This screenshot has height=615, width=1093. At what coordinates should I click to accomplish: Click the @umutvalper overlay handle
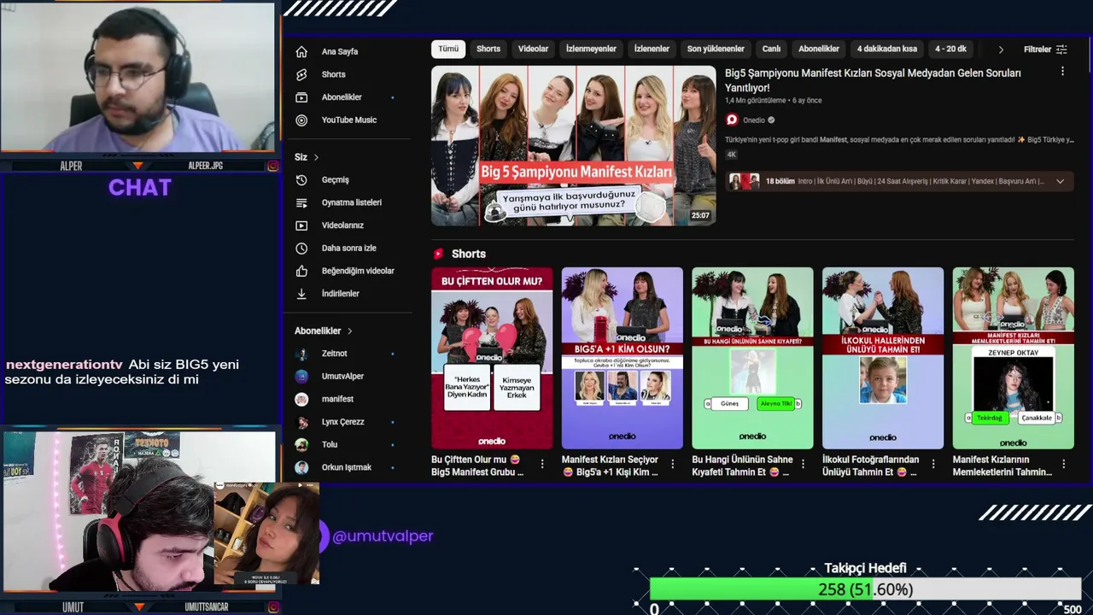[x=383, y=536]
